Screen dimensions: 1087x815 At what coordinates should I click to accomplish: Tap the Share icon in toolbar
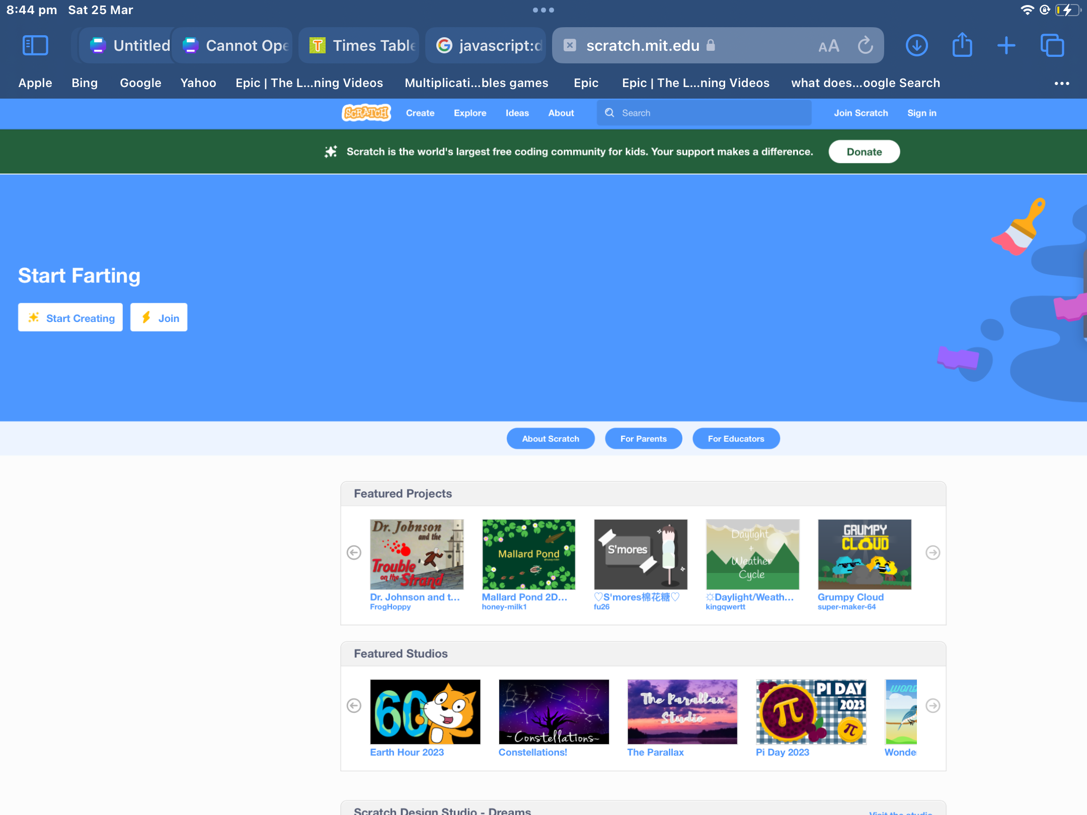pyautogui.click(x=962, y=46)
